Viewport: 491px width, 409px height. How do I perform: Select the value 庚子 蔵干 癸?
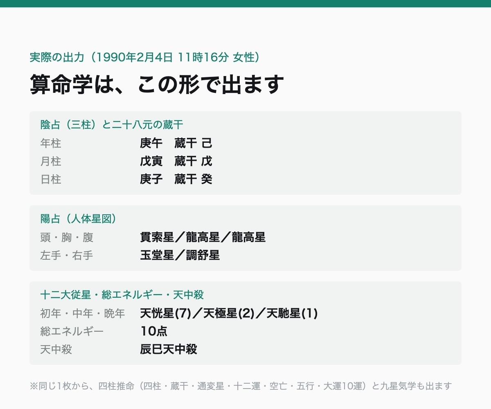[x=176, y=179]
